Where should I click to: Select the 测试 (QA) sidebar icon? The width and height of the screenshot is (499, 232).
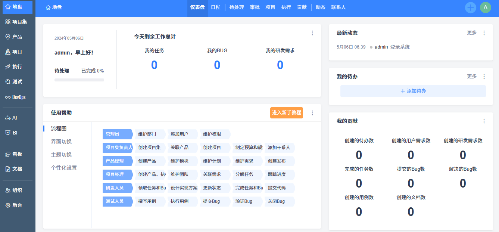(x=8, y=82)
